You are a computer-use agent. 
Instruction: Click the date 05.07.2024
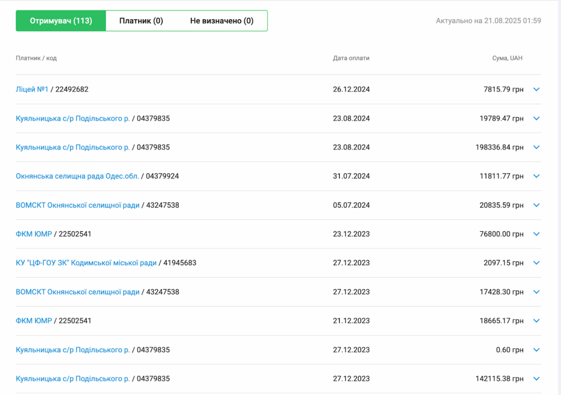(351, 205)
